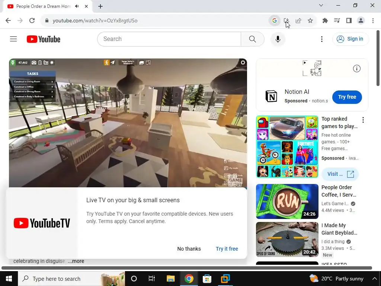
Task: Click the Notion logo in the ad
Action: click(271, 96)
